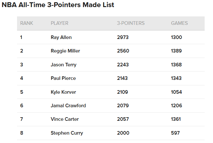
Task: Click on Stephen Curry's name
Action: pyautogui.click(x=67, y=133)
